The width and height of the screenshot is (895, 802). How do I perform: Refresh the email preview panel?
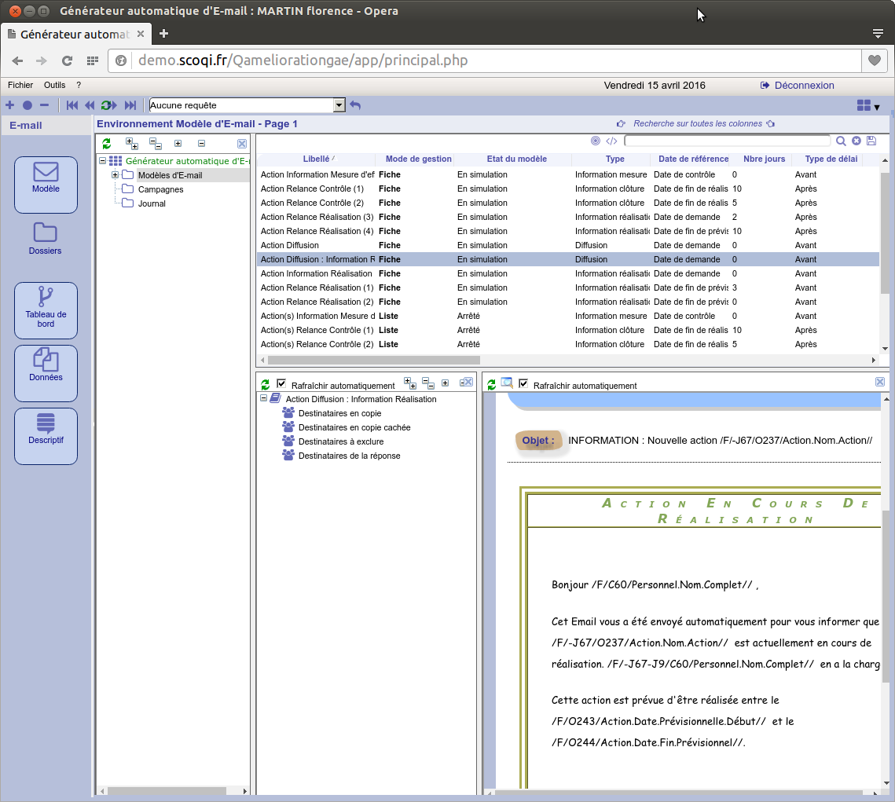click(491, 385)
